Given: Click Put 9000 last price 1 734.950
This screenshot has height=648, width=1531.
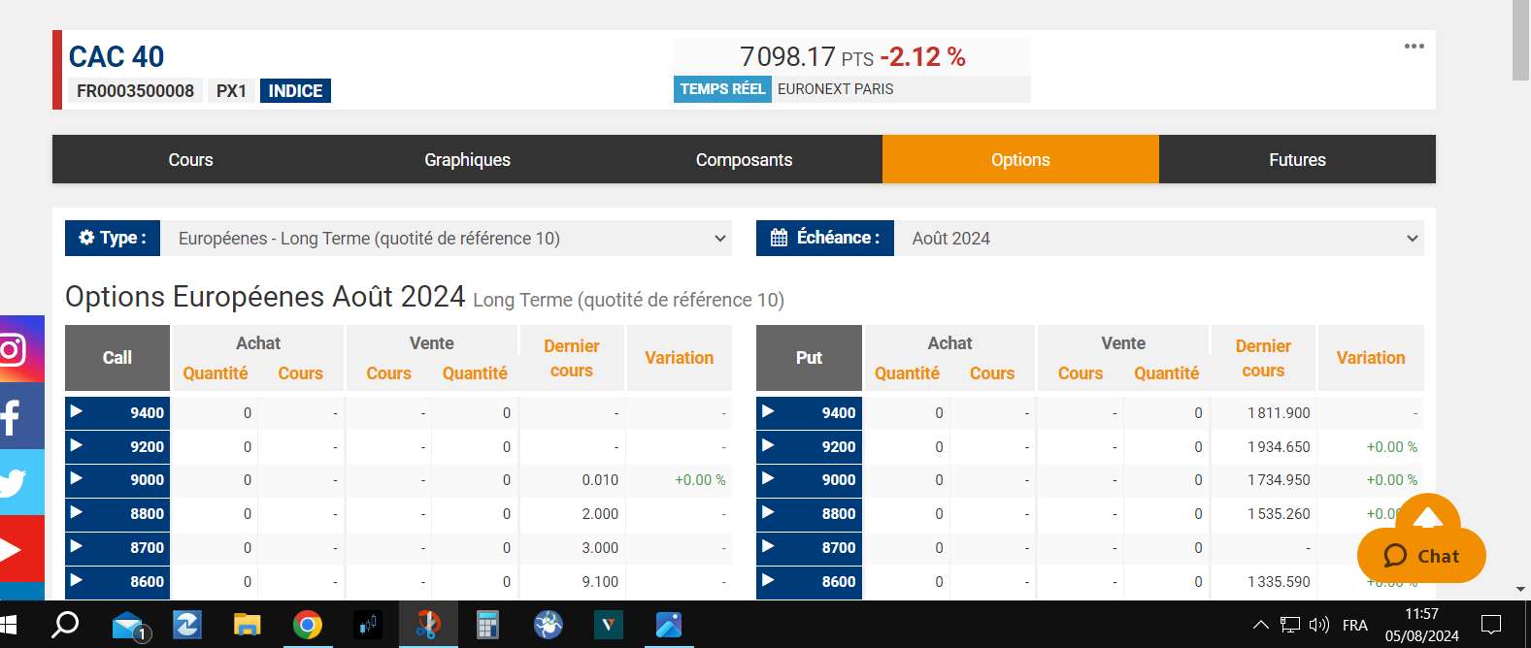Looking at the screenshot, I should point(1279,479).
